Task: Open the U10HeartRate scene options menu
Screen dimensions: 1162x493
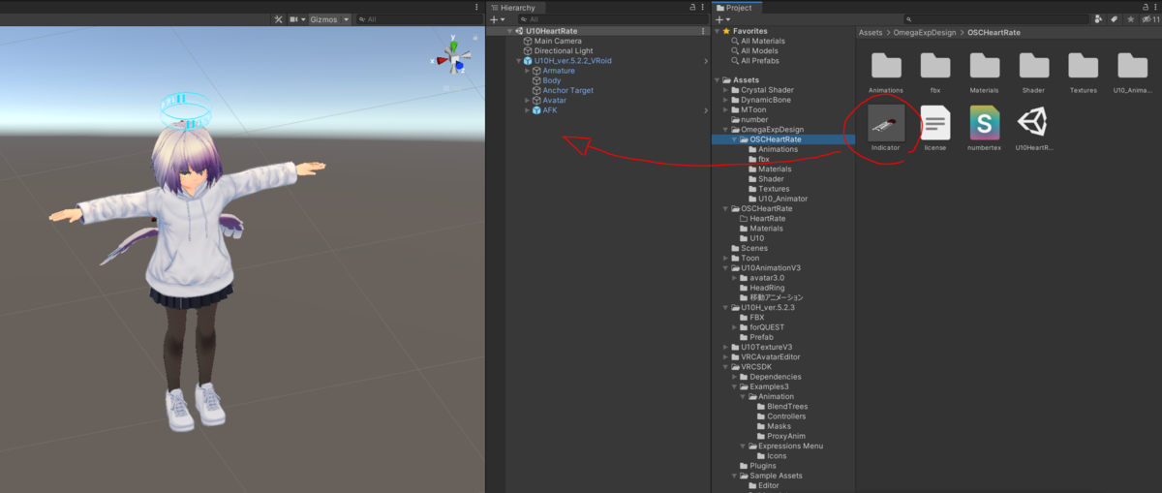Action: tap(703, 31)
